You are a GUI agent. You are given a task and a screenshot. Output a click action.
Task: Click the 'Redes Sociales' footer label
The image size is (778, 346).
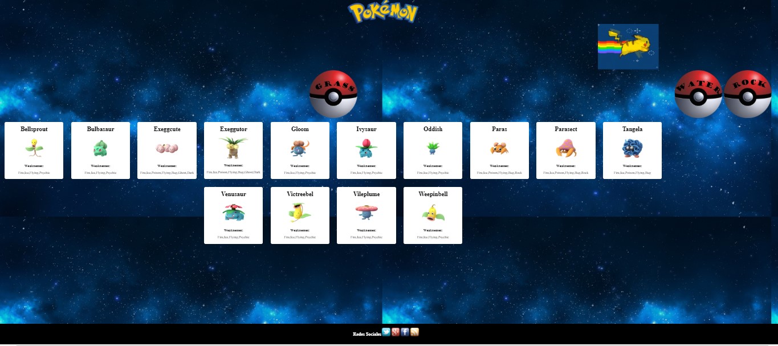pyautogui.click(x=367, y=334)
